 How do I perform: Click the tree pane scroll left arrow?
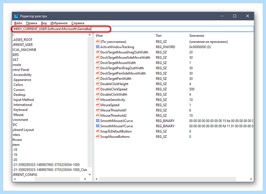click(15, 179)
